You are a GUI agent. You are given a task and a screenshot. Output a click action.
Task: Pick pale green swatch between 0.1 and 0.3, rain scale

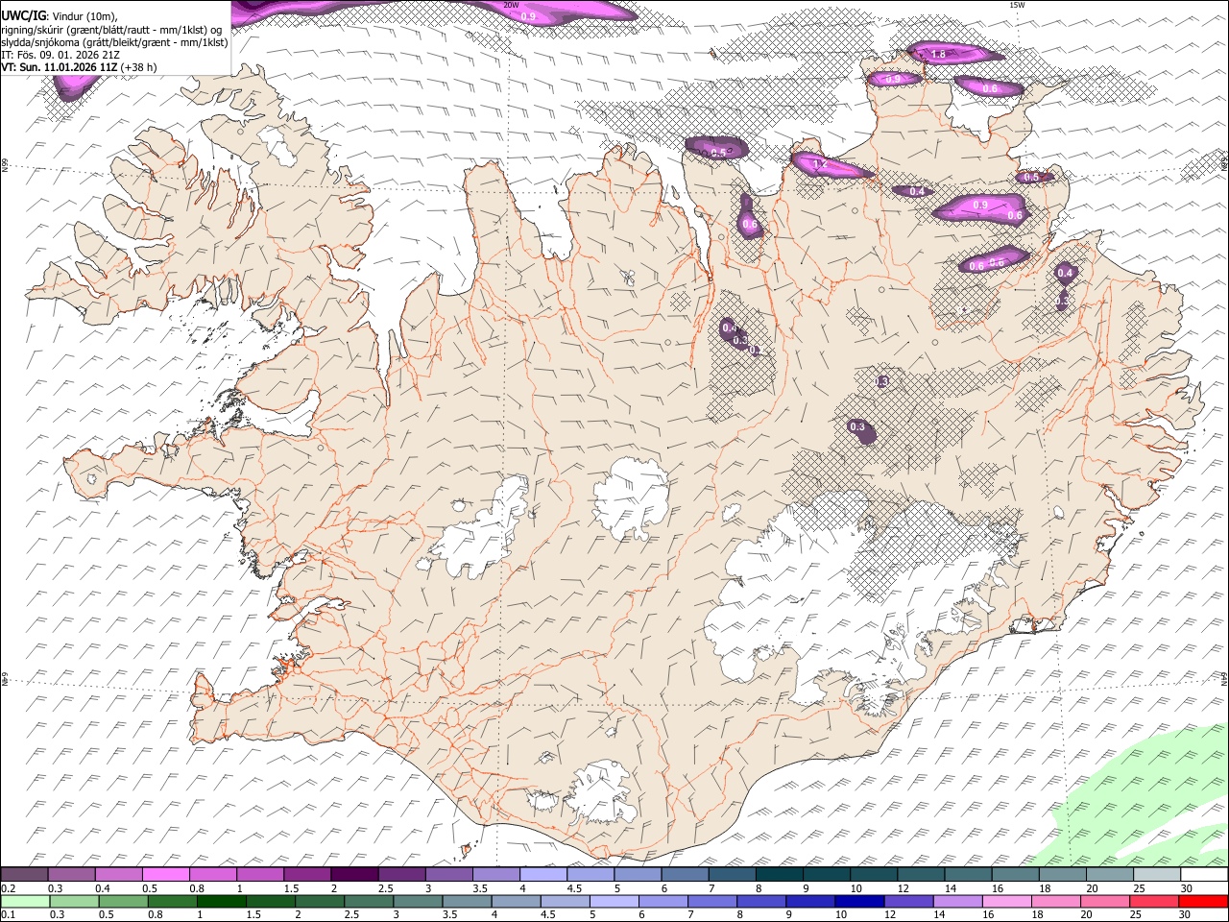tap(24, 901)
